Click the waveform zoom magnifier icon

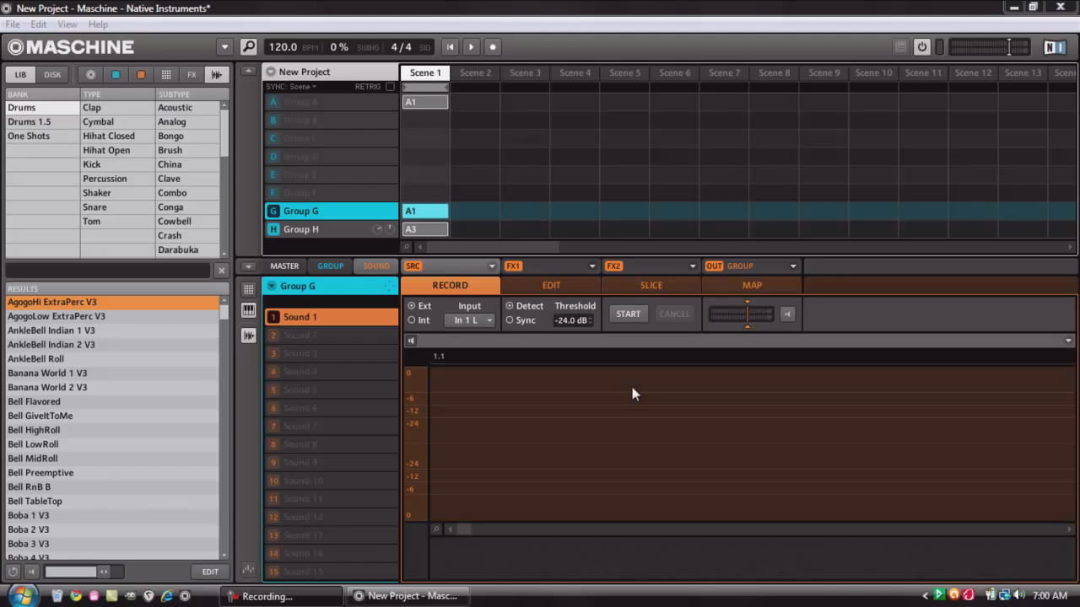(436, 529)
